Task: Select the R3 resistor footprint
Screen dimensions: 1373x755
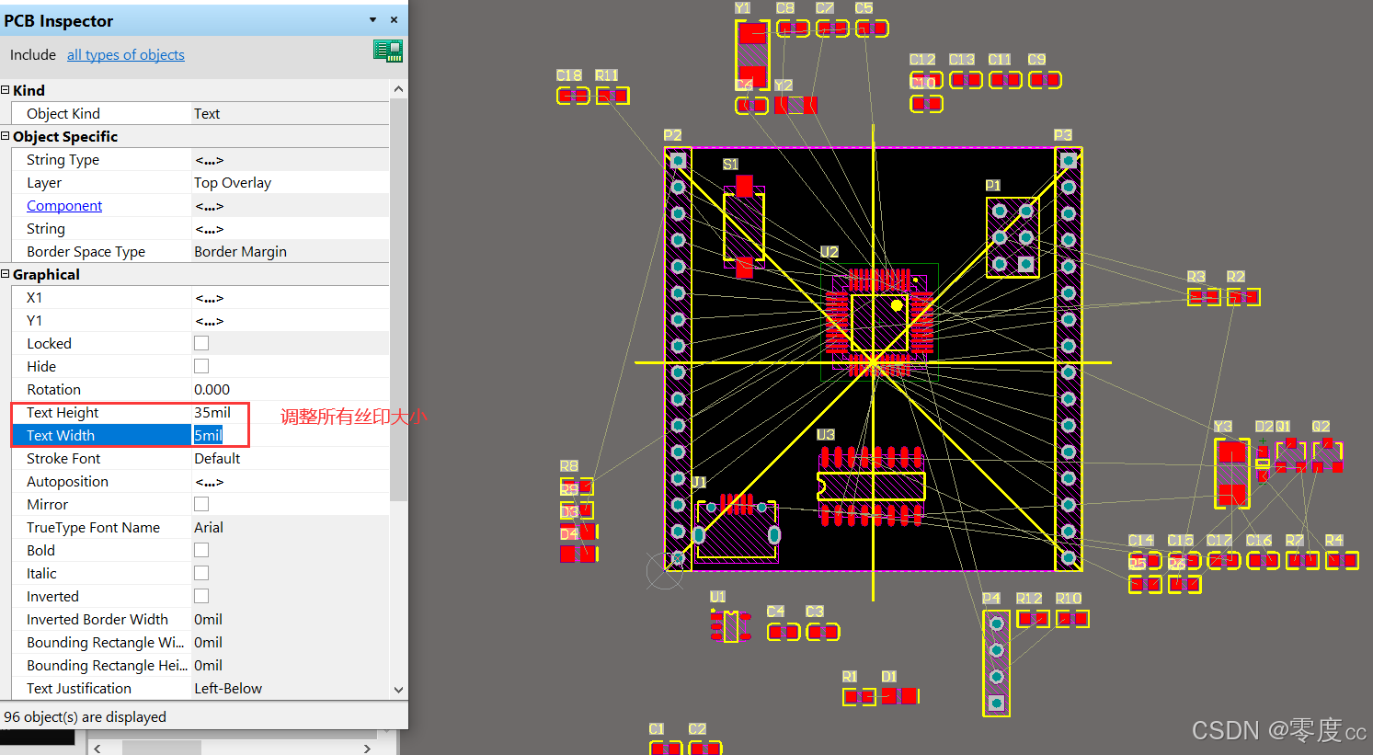Action: pyautogui.click(x=1204, y=297)
